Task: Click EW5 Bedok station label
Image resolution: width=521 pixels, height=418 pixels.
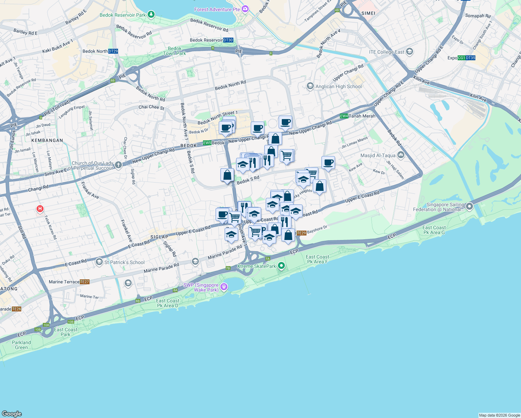Action: pos(214,143)
